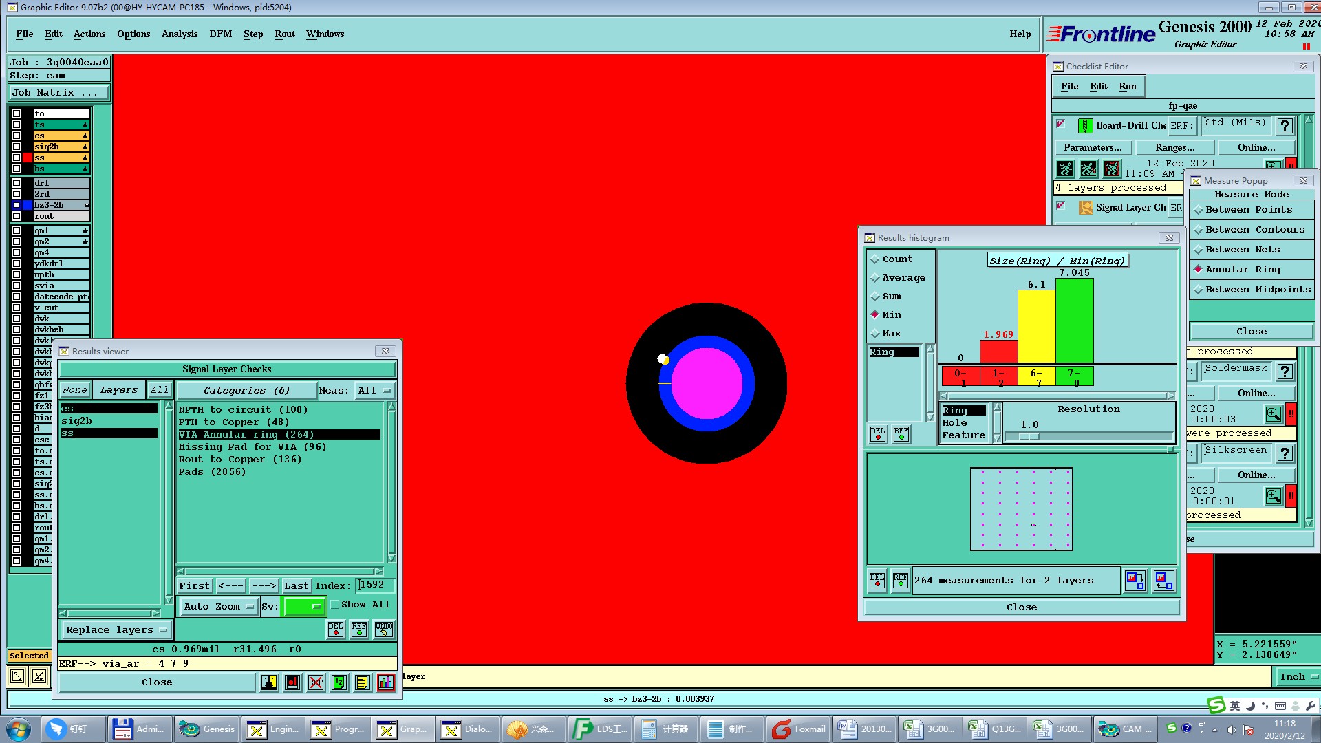
Task: Click REF icon beside '264 measurements' text
Action: pos(901,581)
